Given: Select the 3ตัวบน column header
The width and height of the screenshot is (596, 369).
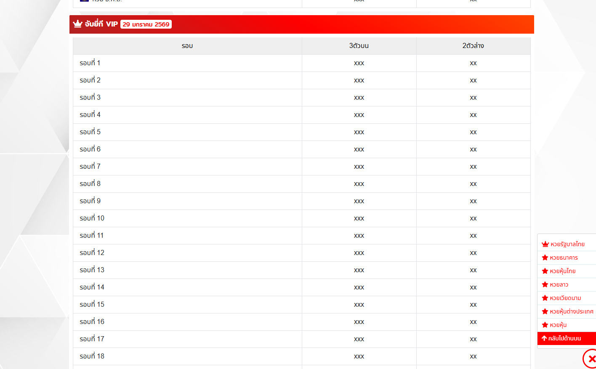Looking at the screenshot, I should [x=359, y=46].
